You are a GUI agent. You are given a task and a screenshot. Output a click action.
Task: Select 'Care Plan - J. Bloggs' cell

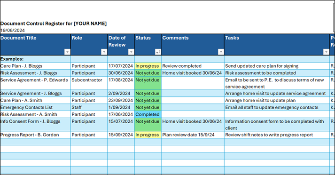click(x=35, y=66)
